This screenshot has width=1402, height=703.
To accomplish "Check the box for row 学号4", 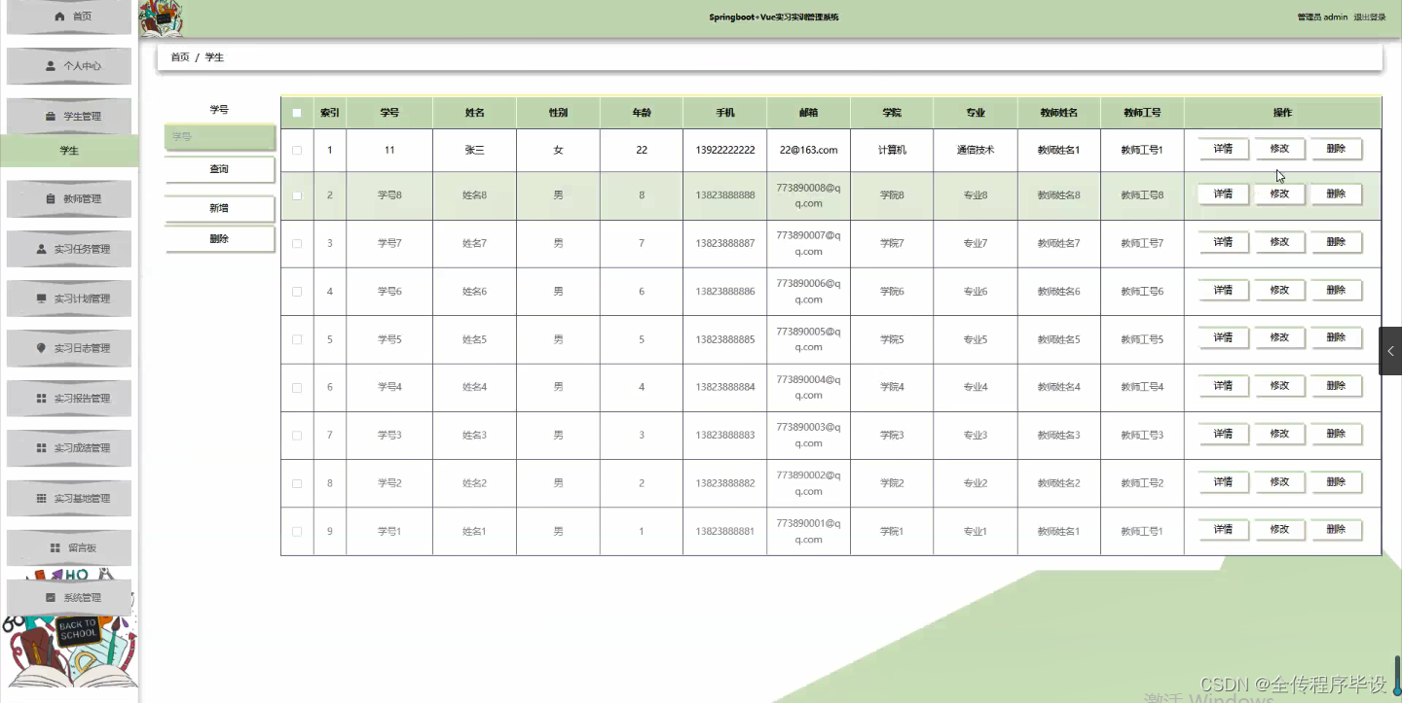I will tap(297, 387).
